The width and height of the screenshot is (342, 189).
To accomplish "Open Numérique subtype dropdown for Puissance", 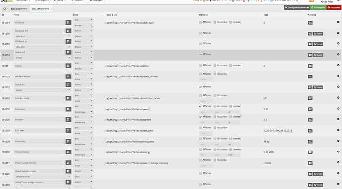I will [83, 112].
